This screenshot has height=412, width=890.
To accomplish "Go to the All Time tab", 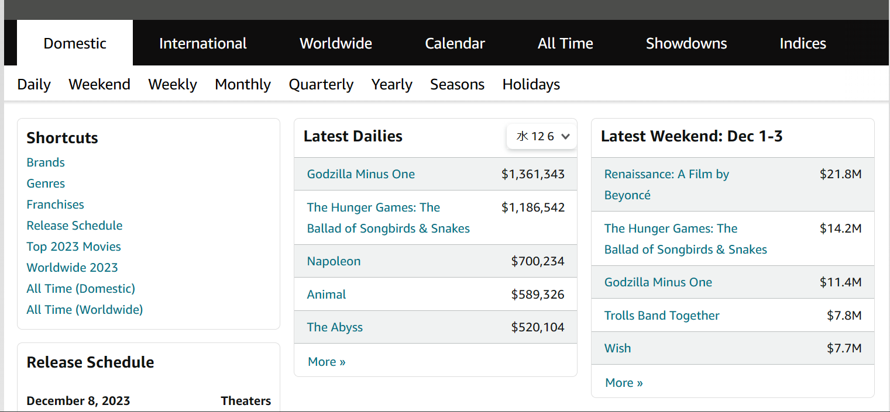I will tap(565, 44).
